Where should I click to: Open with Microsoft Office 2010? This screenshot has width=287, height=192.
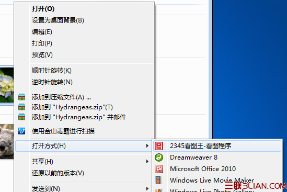pyautogui.click(x=217, y=169)
